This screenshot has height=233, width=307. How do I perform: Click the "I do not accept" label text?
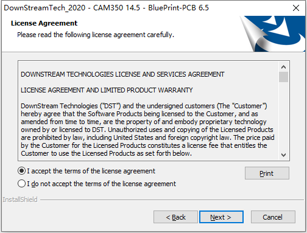[102, 184]
